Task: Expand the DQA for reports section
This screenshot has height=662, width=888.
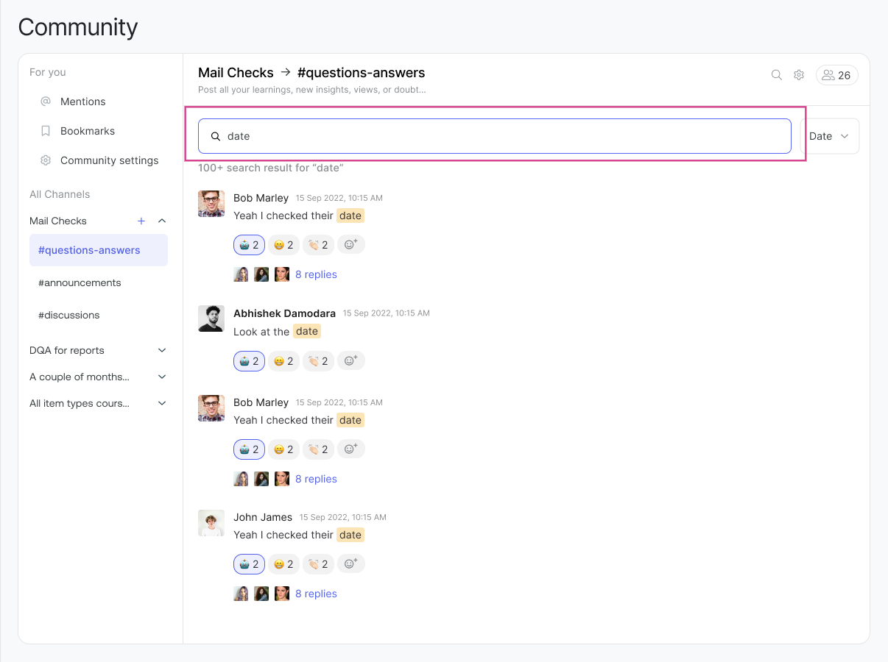Action: (162, 350)
